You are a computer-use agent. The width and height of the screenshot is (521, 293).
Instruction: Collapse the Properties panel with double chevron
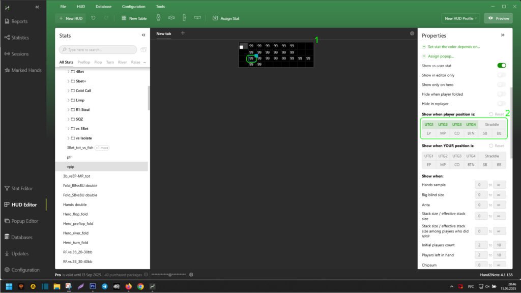coord(503,36)
